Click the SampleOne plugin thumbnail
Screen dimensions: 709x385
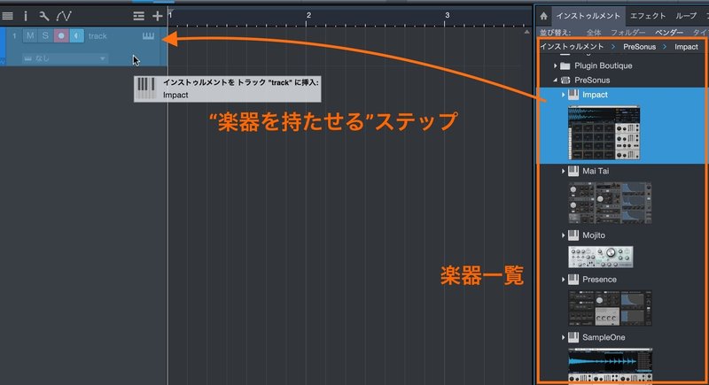click(x=610, y=366)
